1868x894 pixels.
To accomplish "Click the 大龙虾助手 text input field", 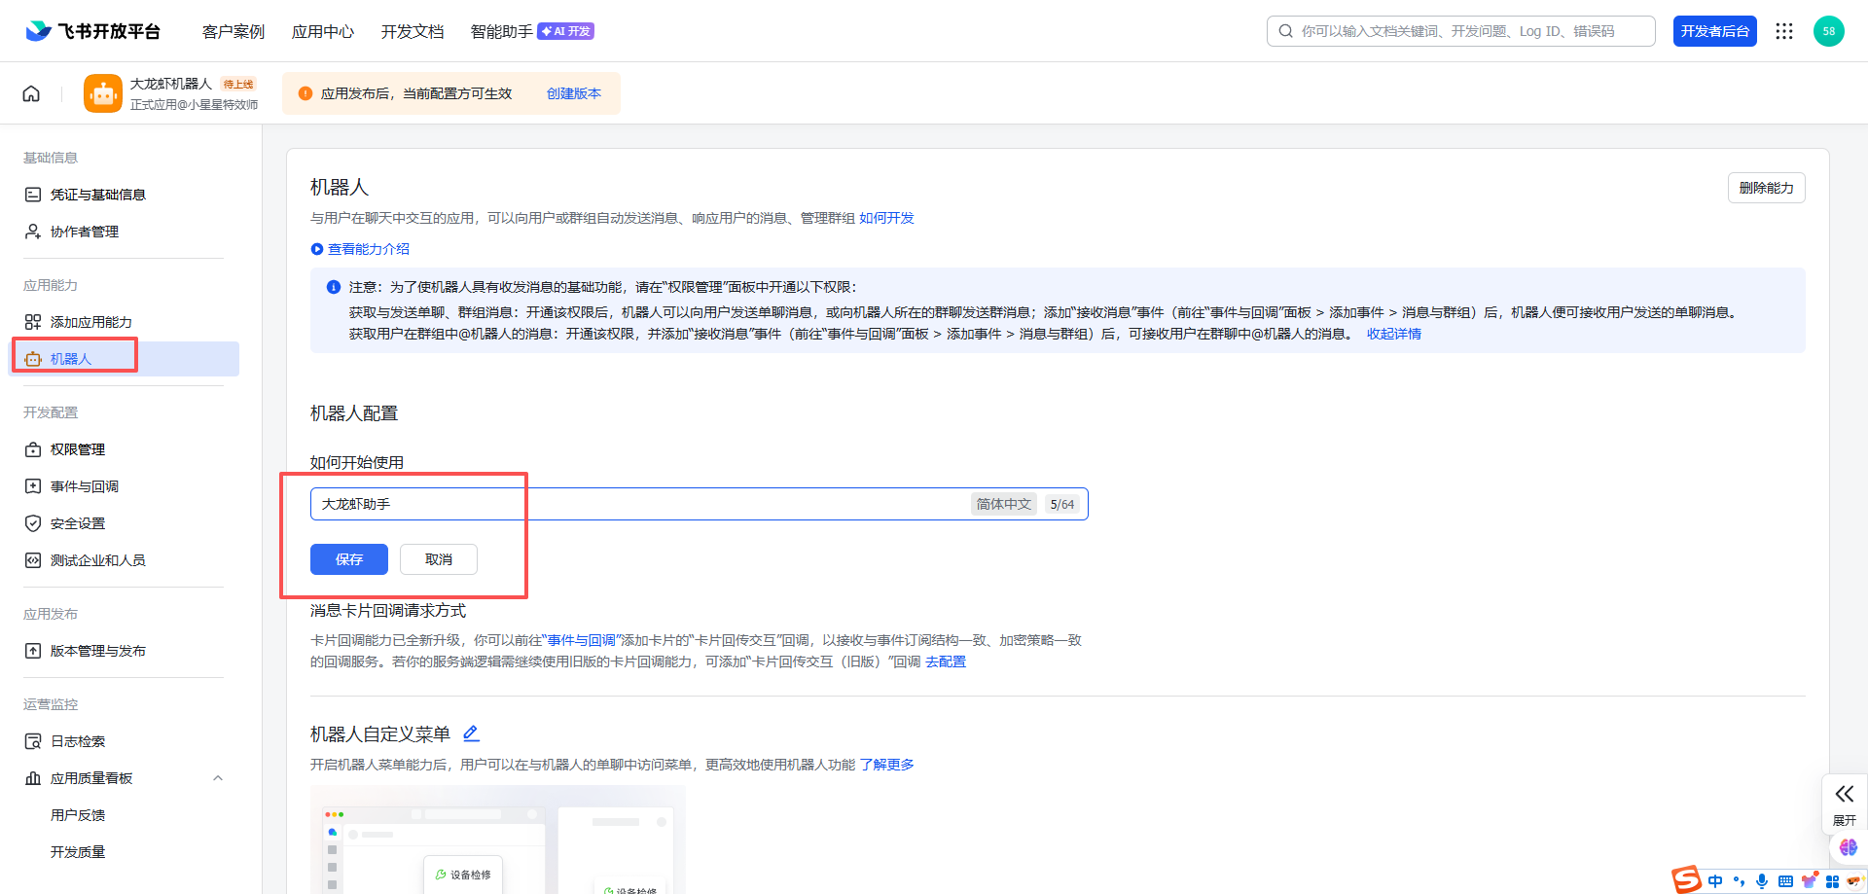I will point(632,504).
